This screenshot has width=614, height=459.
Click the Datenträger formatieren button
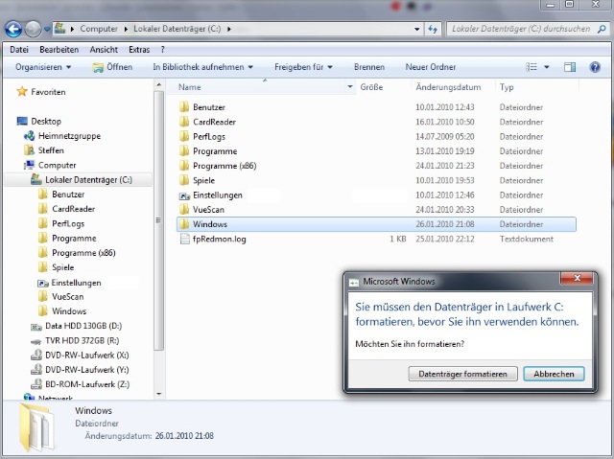click(x=462, y=374)
